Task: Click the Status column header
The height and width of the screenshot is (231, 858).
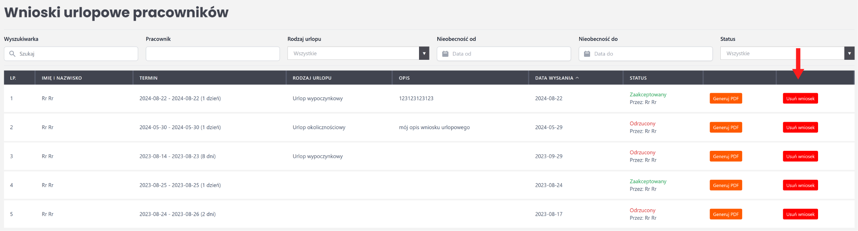Action: [x=638, y=78]
